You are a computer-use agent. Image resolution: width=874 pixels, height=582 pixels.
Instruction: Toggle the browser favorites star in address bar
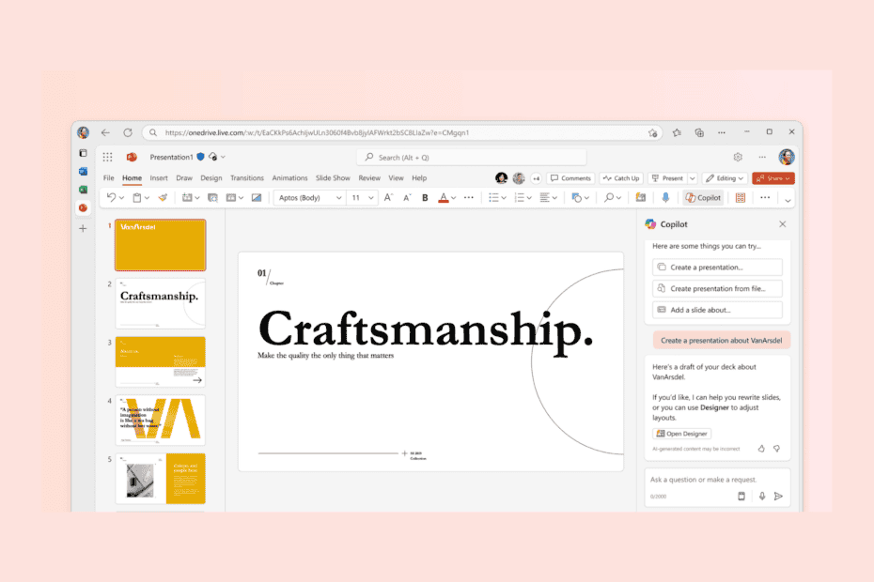653,132
